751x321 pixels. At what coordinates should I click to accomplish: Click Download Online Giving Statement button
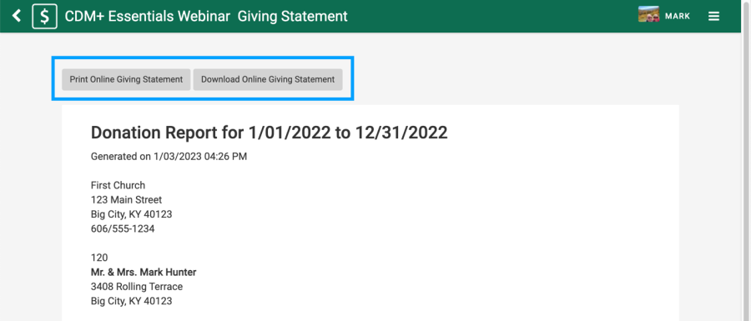pos(268,79)
